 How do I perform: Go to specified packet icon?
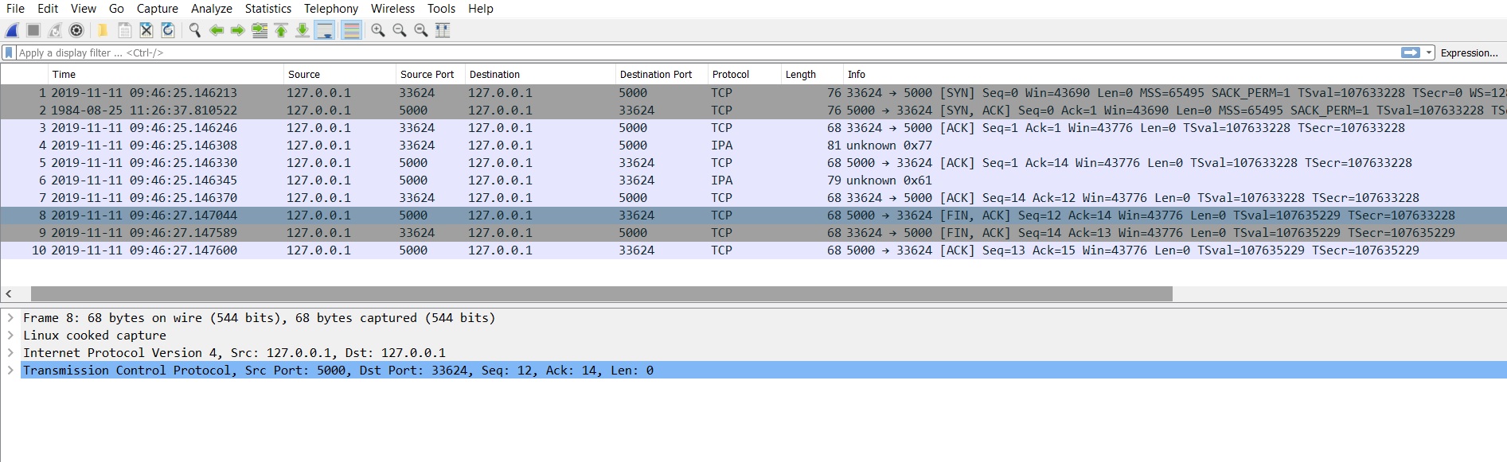(x=260, y=30)
